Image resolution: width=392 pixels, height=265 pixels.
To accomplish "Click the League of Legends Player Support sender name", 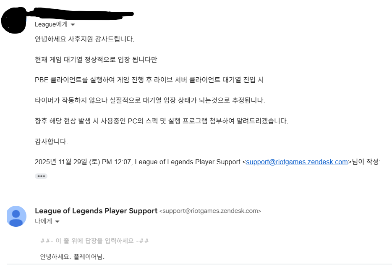I will 96,211.
